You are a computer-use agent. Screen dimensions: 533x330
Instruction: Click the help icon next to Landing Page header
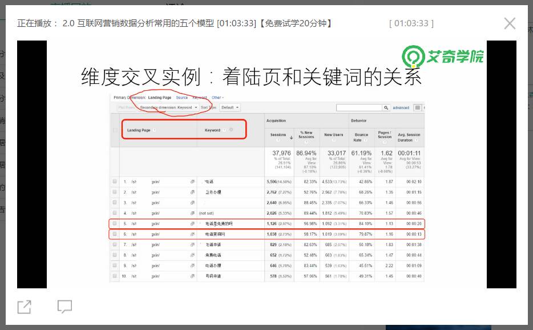[x=154, y=130]
